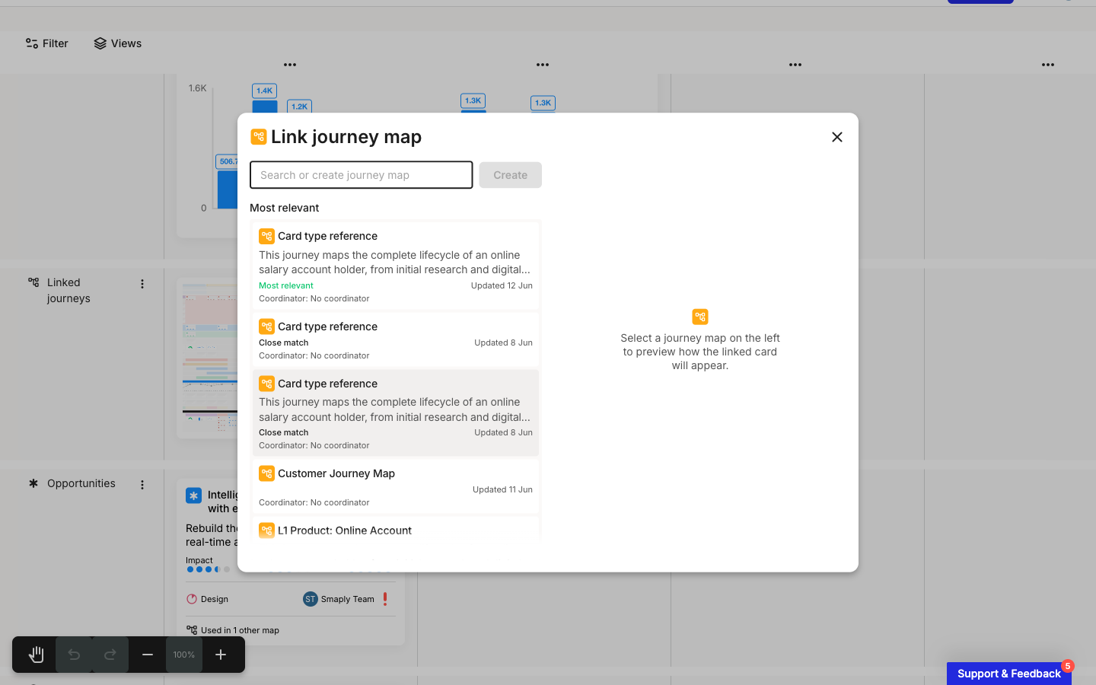Click the Most relevant section heading
1096x685 pixels.
tap(284, 208)
